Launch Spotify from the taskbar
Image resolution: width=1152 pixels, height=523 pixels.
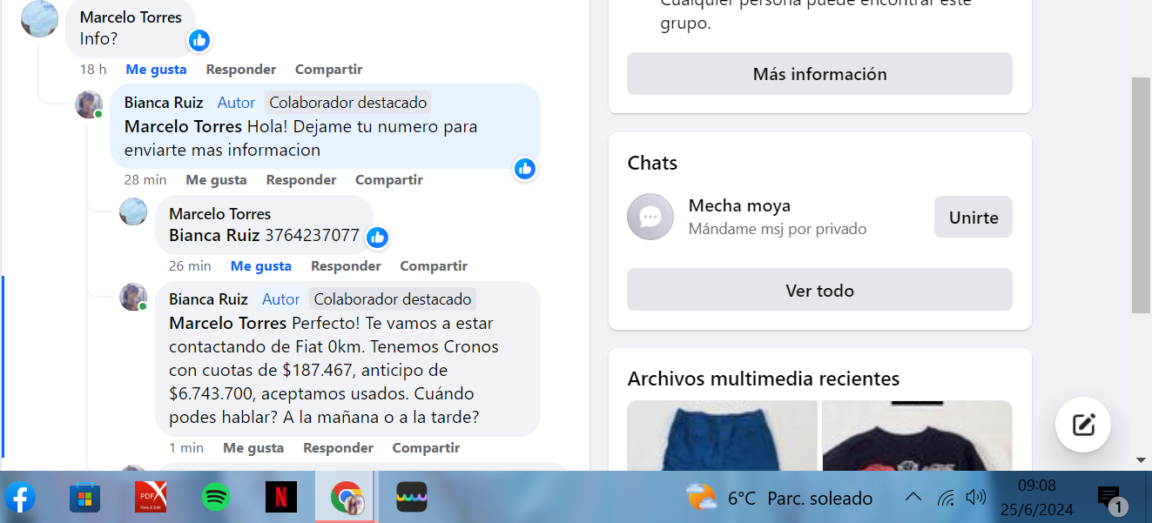(x=215, y=498)
